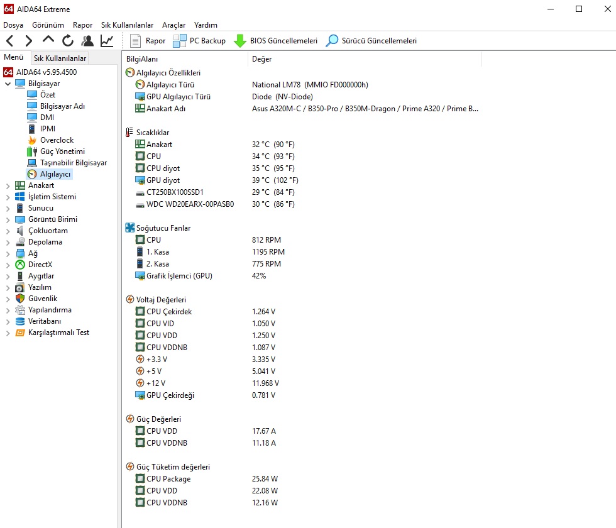
Task: Expand the İşletim Sistemi node
Action: tap(8, 197)
